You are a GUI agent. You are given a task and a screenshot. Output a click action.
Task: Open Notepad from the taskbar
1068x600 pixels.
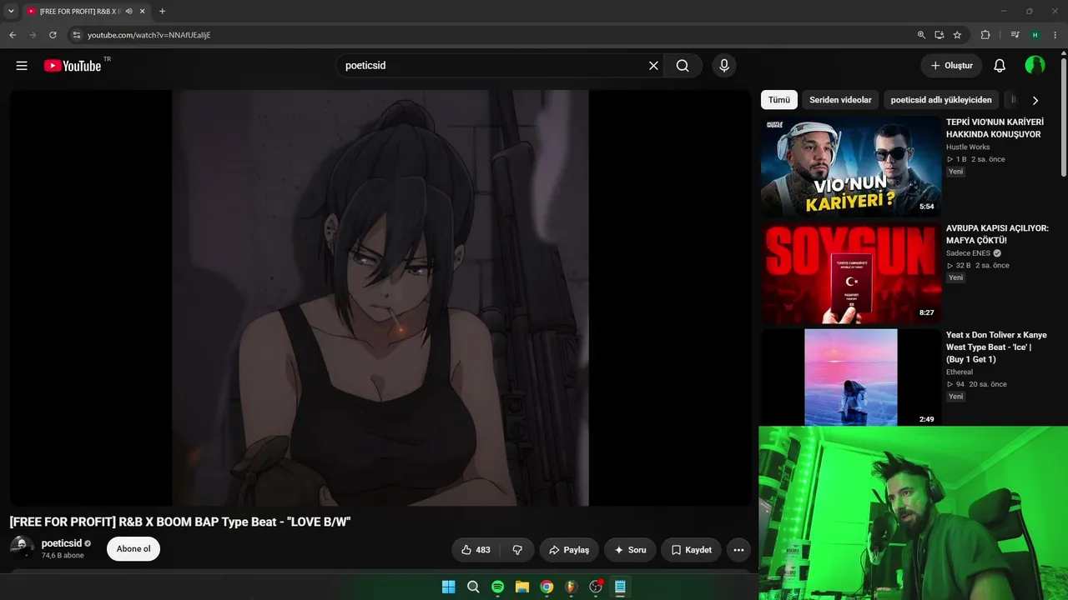click(620, 587)
